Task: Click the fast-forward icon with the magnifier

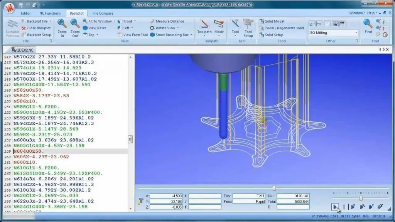Action: pos(362,207)
